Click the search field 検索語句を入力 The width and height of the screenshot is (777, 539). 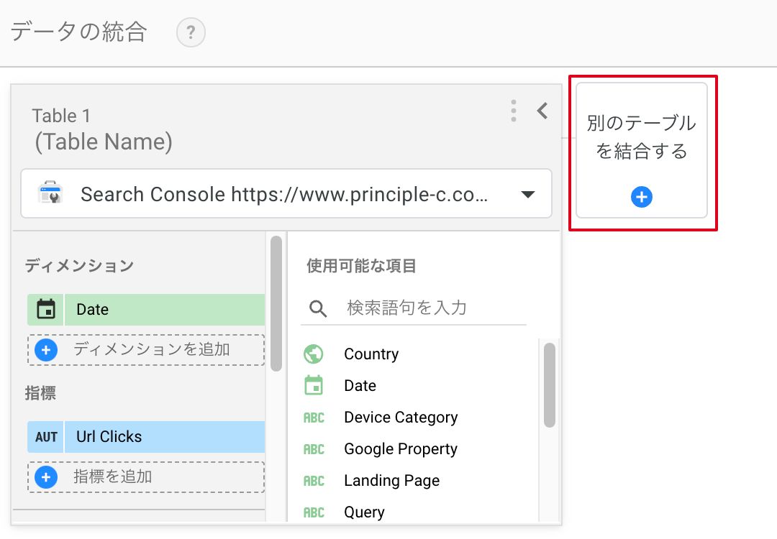pyautogui.click(x=432, y=308)
